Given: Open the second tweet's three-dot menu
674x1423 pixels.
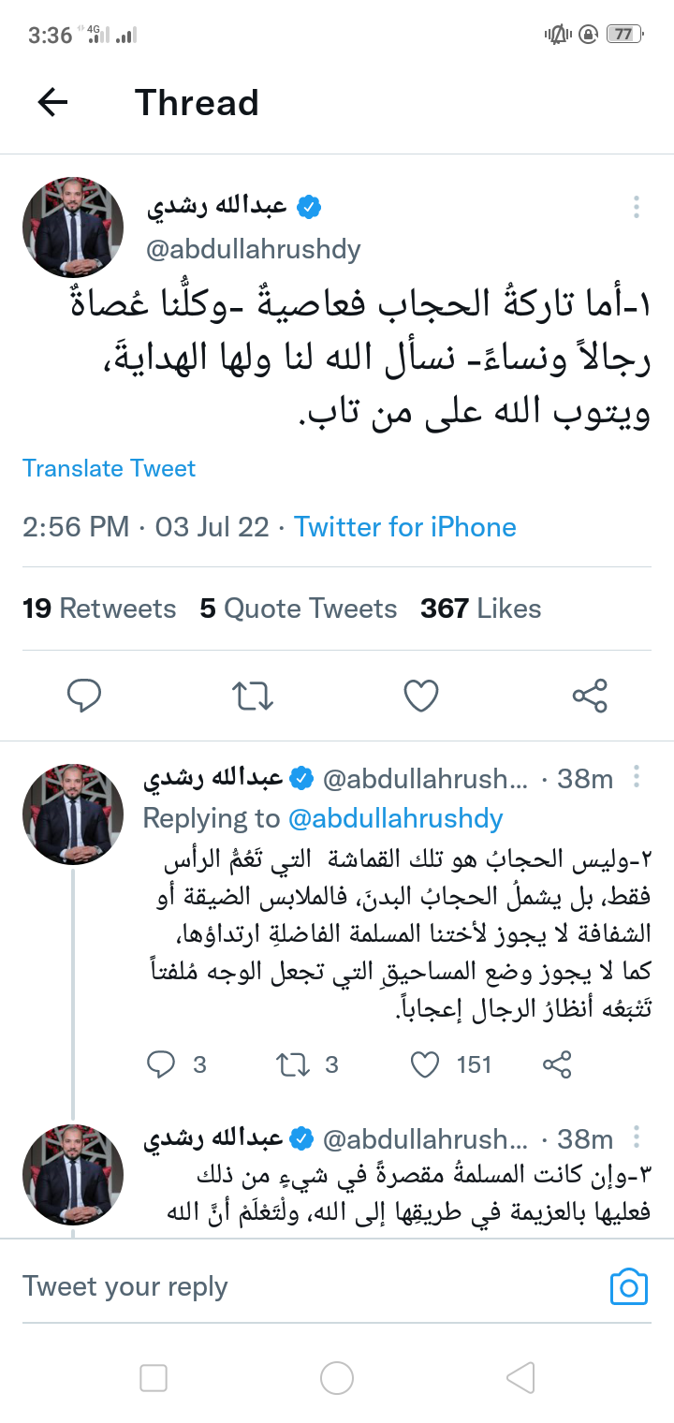Looking at the screenshot, I should (637, 777).
